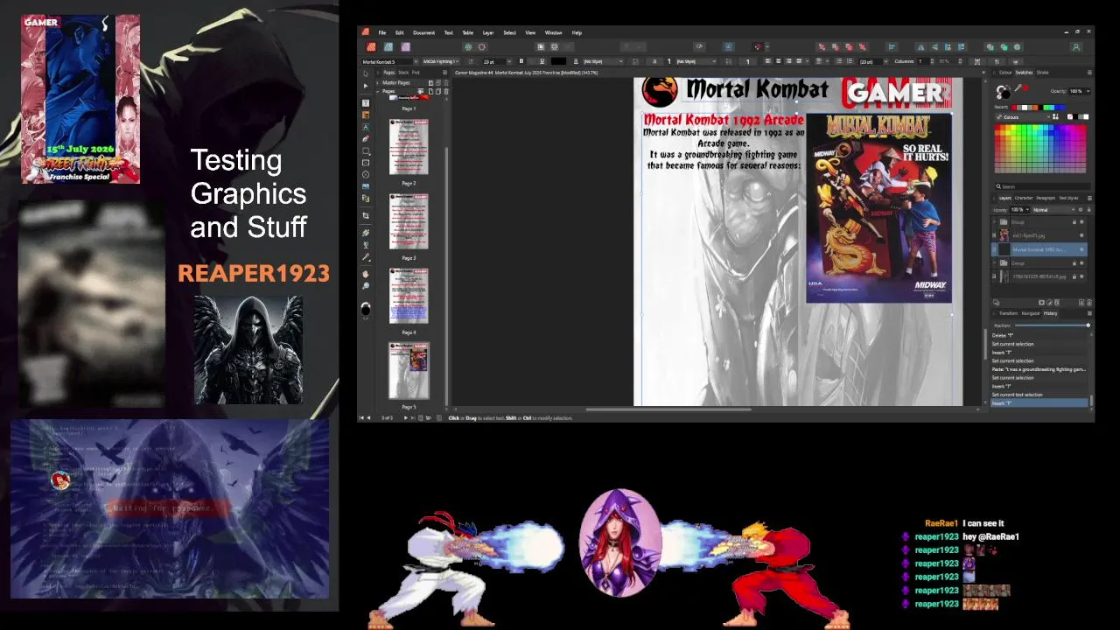Select the Artistic Text tool
The image size is (1120, 630).
366,128
